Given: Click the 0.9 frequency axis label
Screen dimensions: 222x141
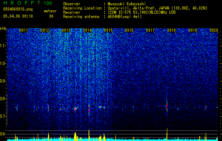Looking at the screenshot, I should pos(3,81).
